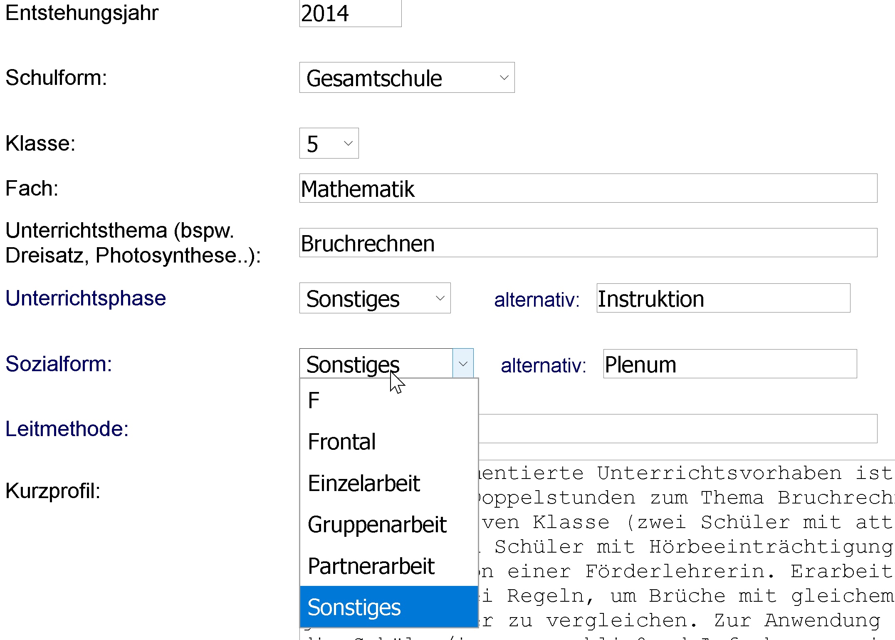Pick Gruppenarbeit from the dropdown list
This screenshot has height=640, width=895.
click(x=389, y=524)
